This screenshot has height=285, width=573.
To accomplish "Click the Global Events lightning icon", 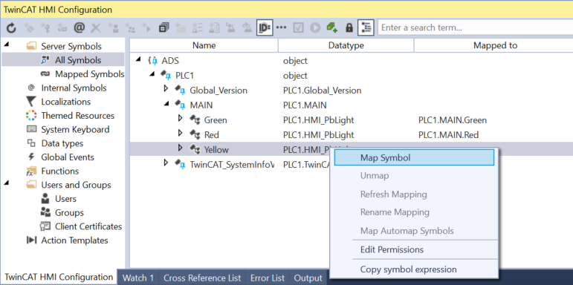I will 32,157.
